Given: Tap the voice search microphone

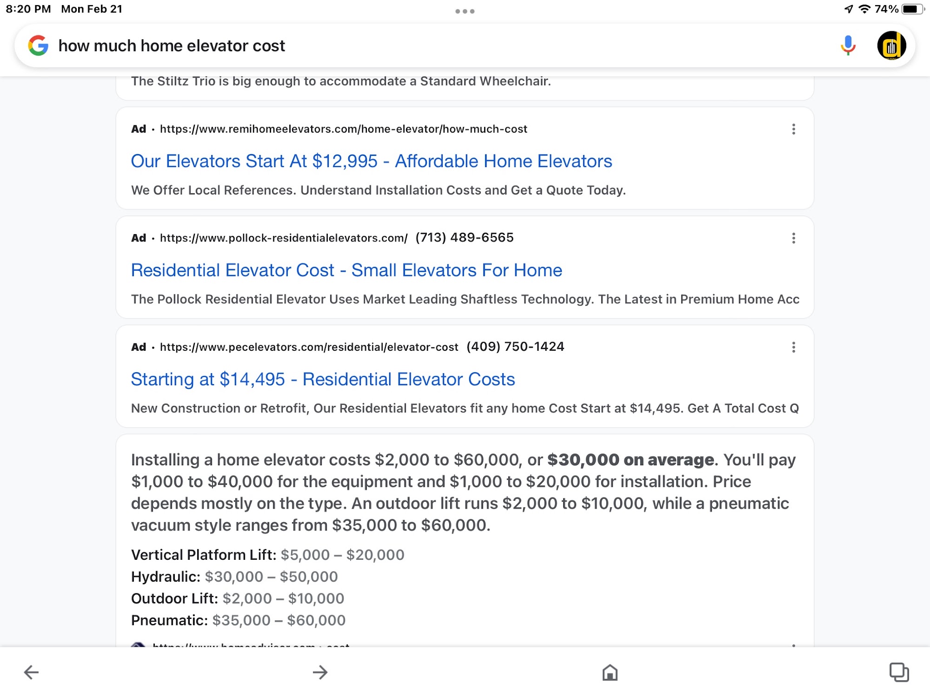Looking at the screenshot, I should [x=848, y=46].
